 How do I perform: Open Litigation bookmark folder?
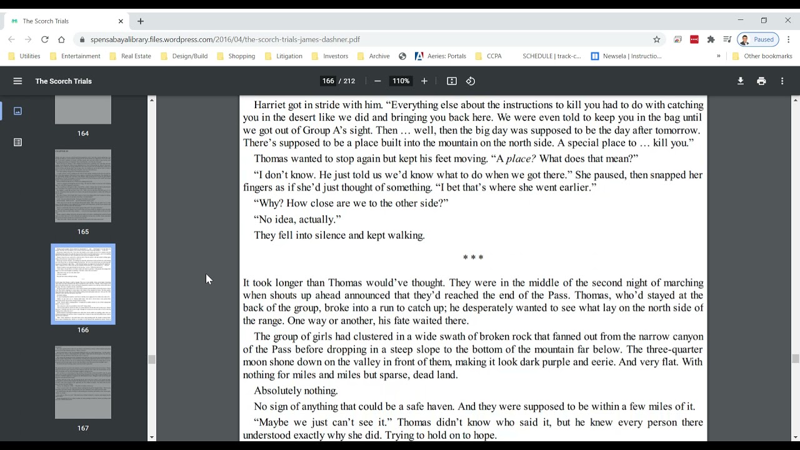(284, 56)
